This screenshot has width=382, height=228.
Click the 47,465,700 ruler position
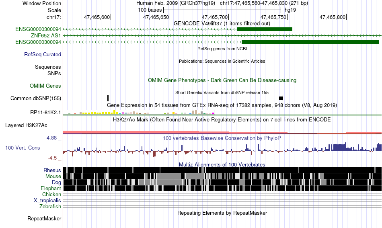215,17
